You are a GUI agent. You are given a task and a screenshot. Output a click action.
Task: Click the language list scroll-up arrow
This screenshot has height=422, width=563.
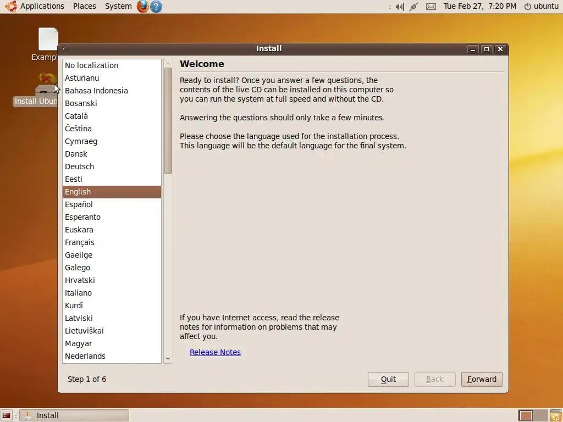[x=168, y=64]
